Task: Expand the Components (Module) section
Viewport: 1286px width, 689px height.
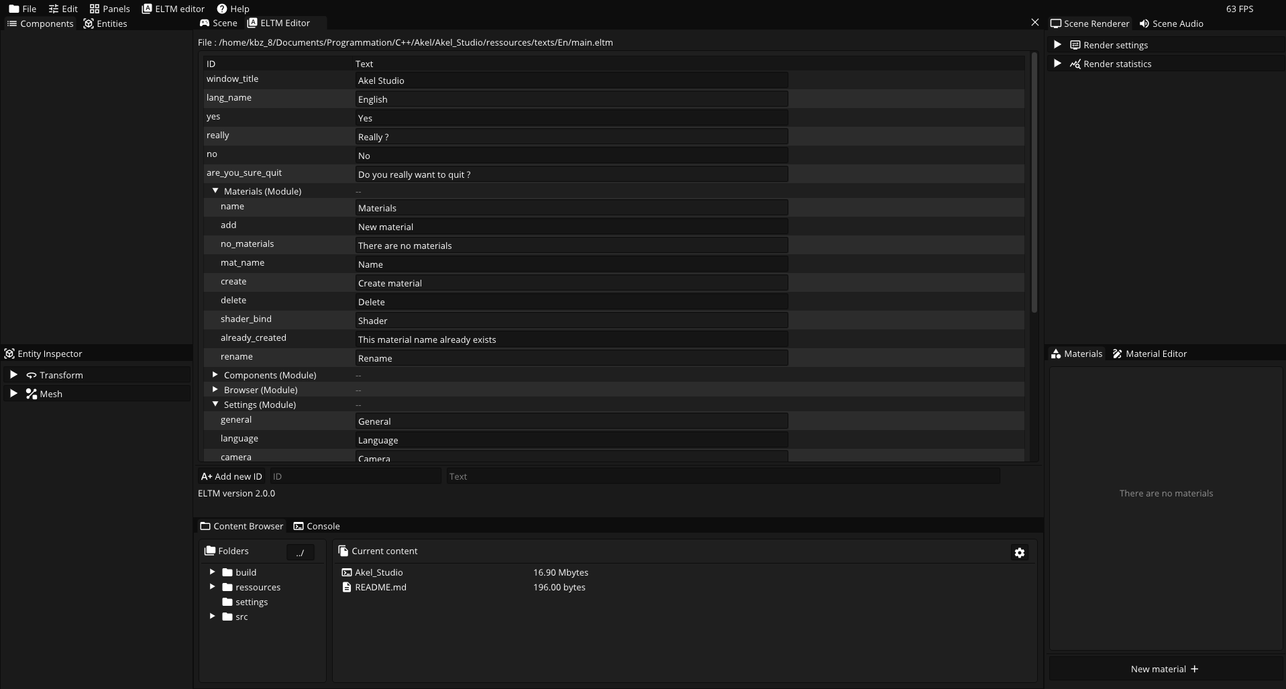Action: click(x=215, y=375)
